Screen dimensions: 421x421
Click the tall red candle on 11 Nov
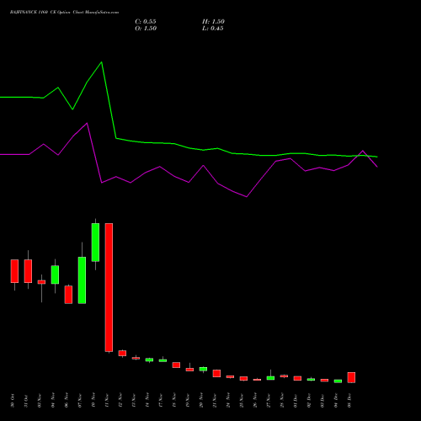(x=109, y=287)
